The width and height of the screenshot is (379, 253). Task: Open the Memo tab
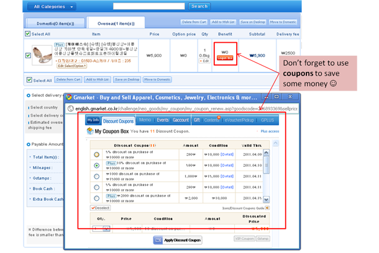145,120
